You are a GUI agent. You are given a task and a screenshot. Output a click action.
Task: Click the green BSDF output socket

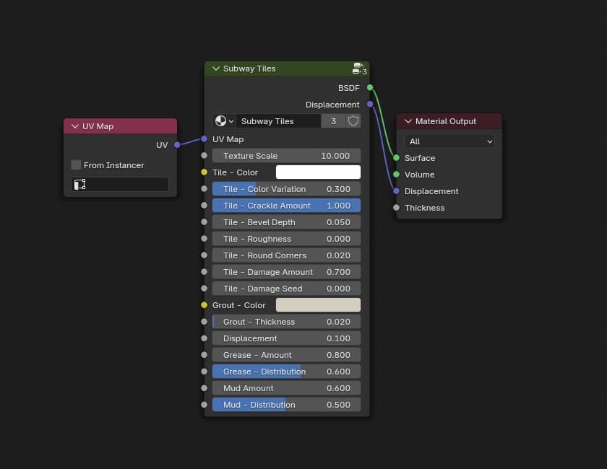[x=370, y=87]
